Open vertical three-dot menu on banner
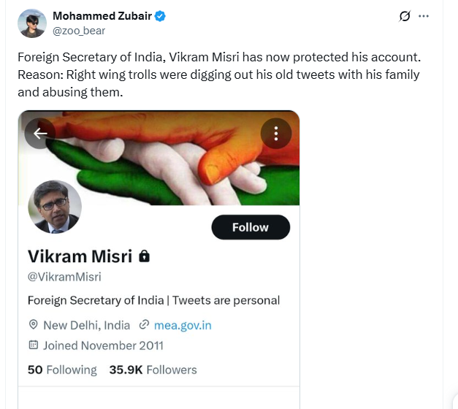The height and width of the screenshot is (409, 458). [x=276, y=134]
